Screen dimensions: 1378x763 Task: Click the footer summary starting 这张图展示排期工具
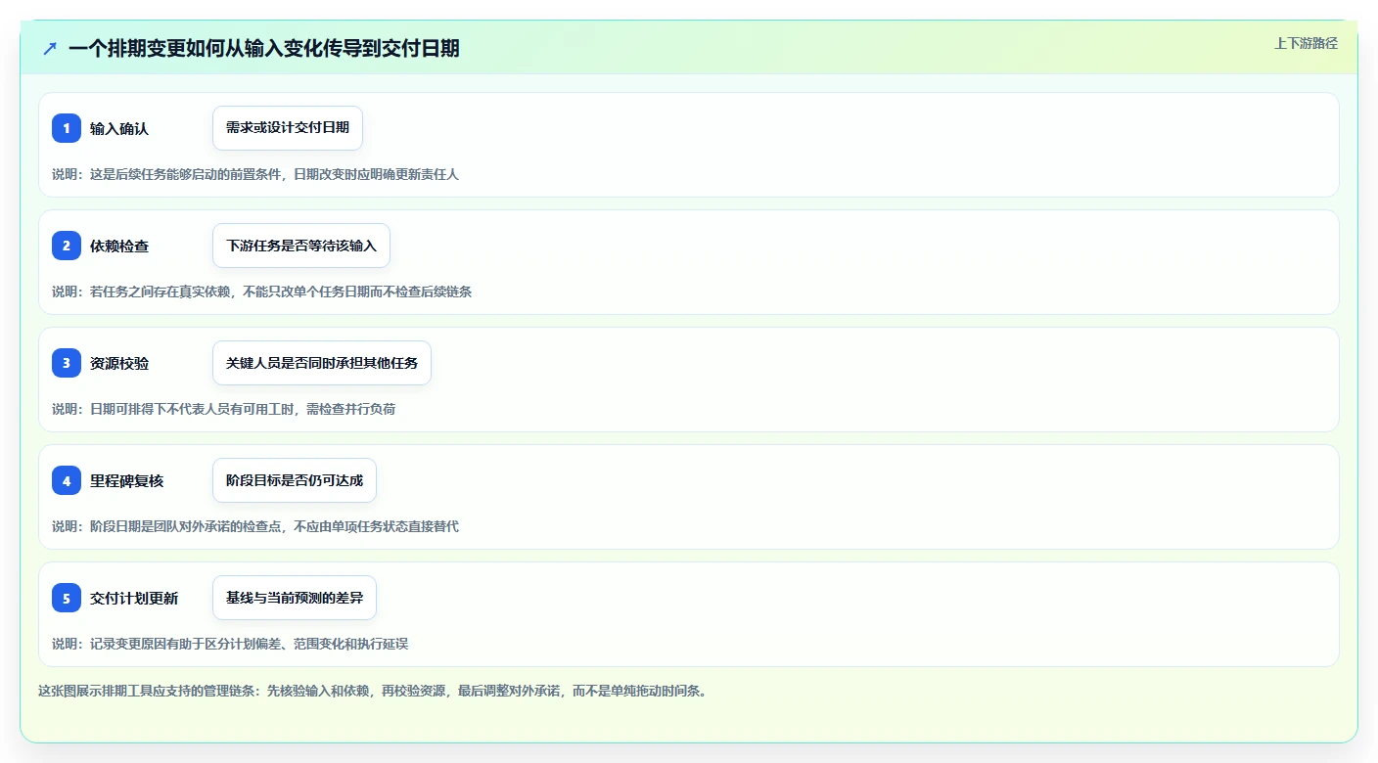point(373,691)
